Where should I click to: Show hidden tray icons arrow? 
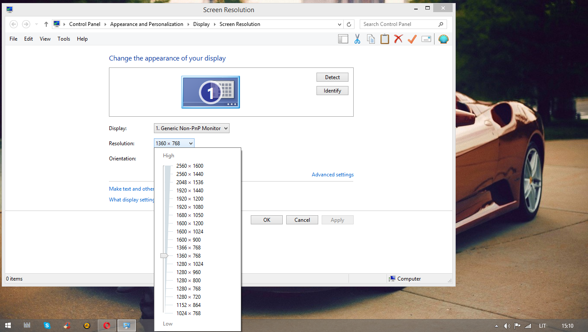[496, 326]
